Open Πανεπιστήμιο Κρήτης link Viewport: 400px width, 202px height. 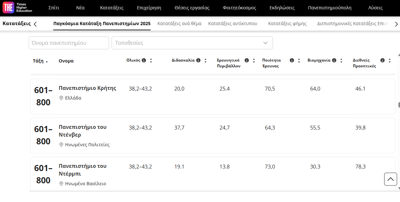[87, 88]
